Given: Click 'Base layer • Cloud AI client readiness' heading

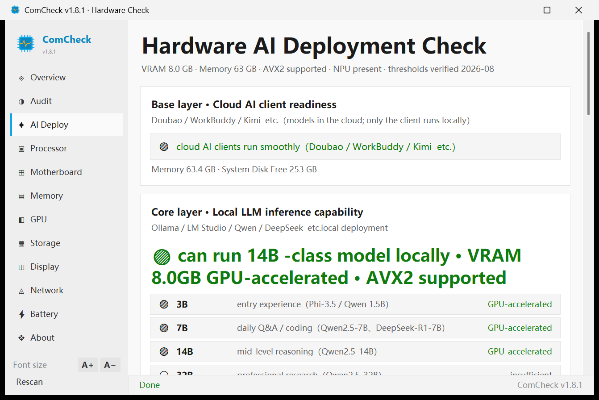Looking at the screenshot, I should (244, 105).
